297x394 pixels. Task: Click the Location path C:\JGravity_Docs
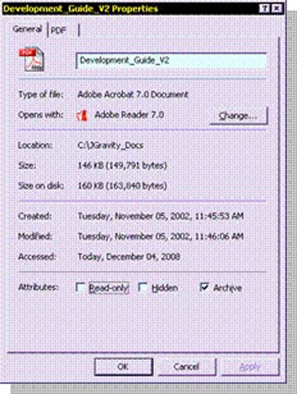pos(111,145)
